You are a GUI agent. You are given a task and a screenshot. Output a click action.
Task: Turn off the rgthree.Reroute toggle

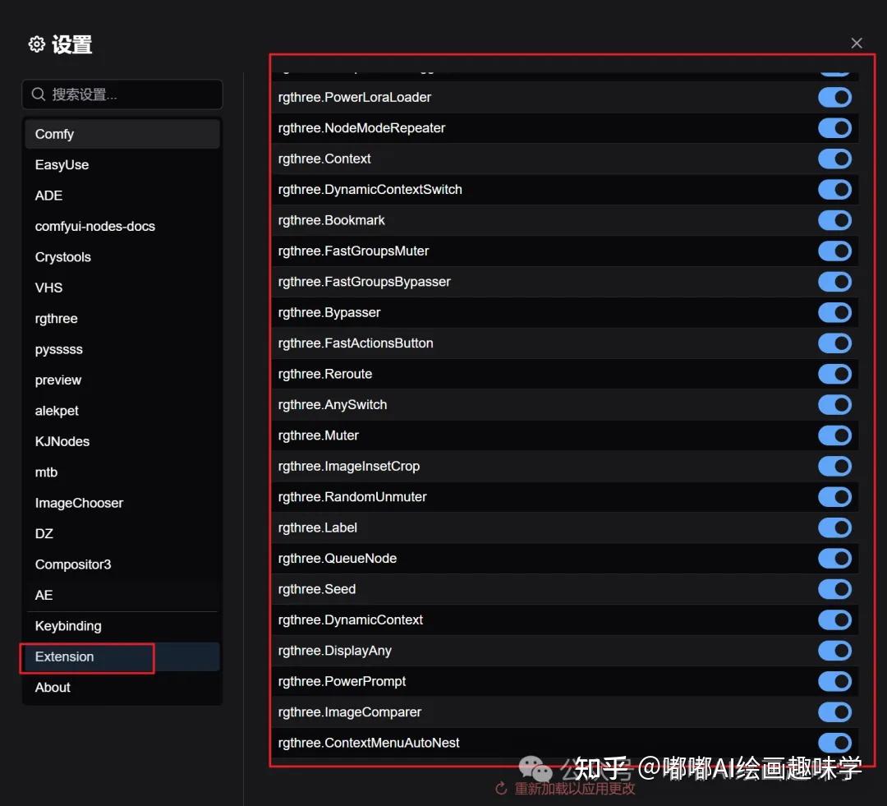(x=834, y=374)
